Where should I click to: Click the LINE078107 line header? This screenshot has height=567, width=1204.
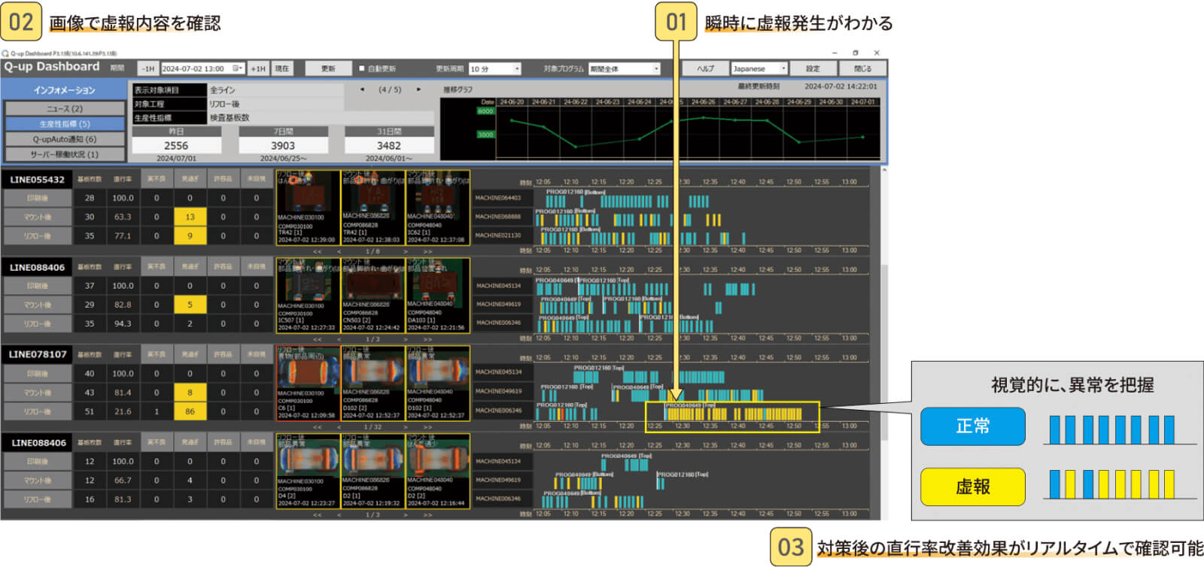coord(37,354)
